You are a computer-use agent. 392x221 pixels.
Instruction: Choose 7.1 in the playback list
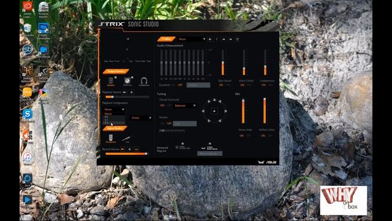115,123
